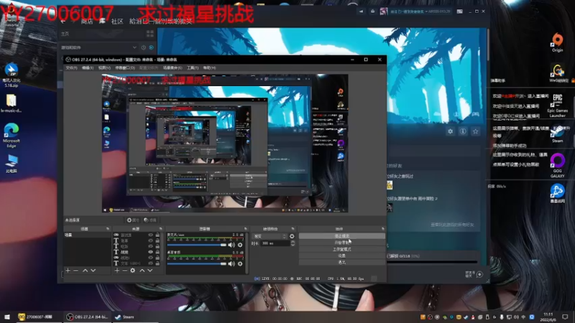Screen dimensions: 575x323
Task: Open the OBS Docks menu
Action: [x=125, y=68]
